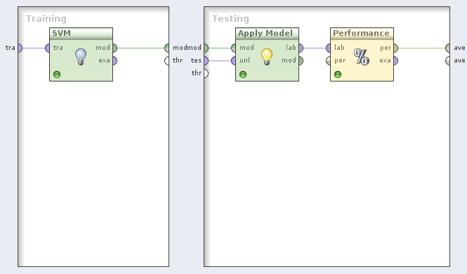Click the Training panel's 'tra' source port
The width and height of the screenshot is (467, 274).
pyautogui.click(x=20, y=48)
